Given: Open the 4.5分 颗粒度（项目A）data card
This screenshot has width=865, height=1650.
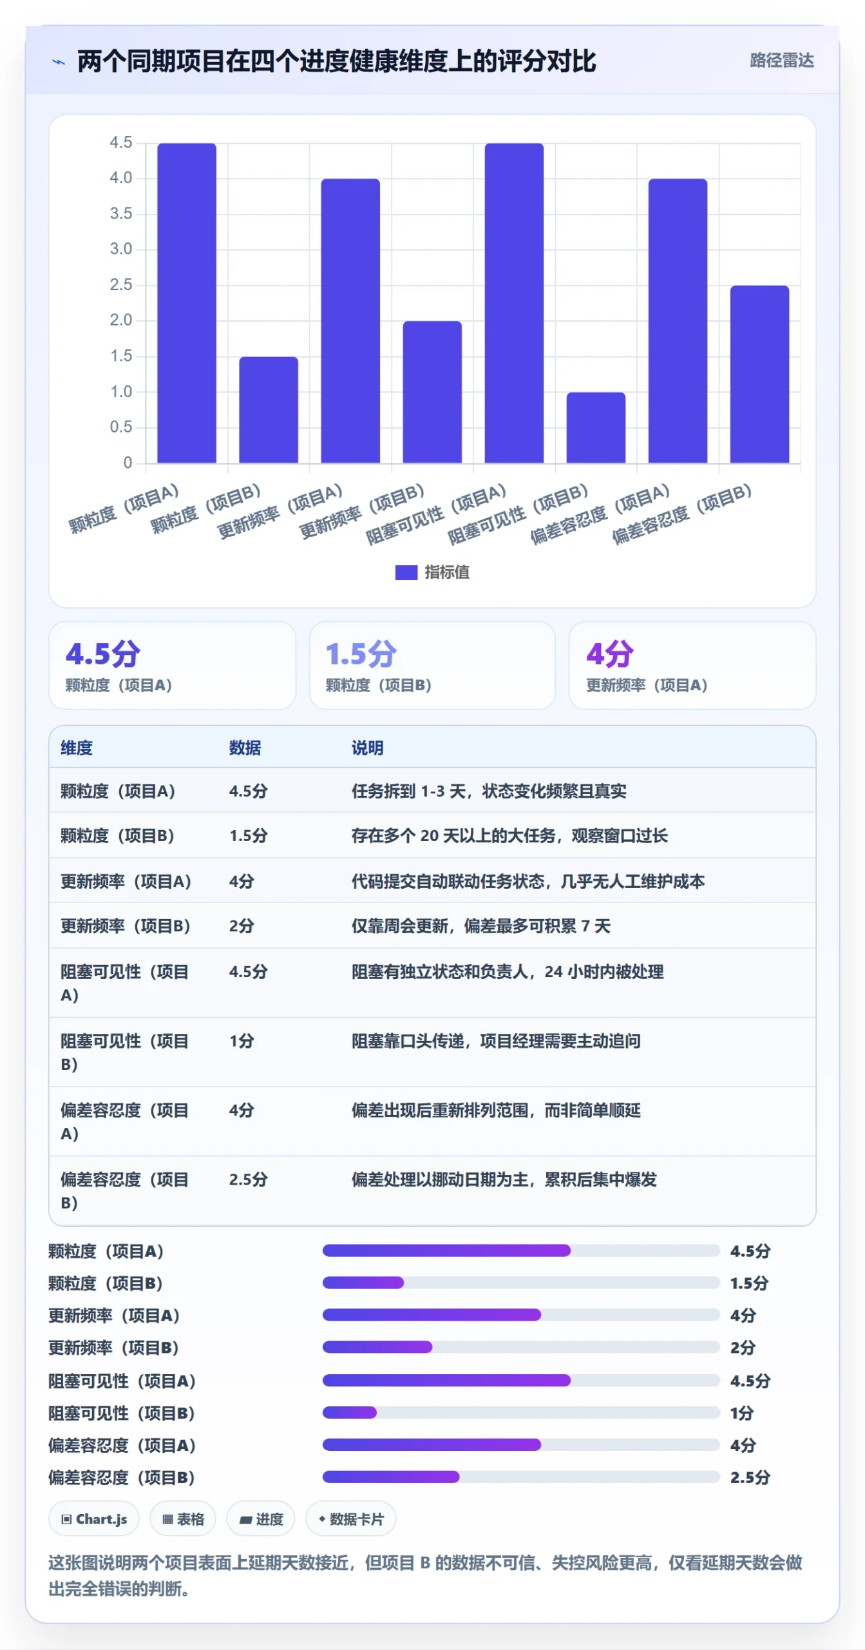Looking at the screenshot, I should (172, 665).
